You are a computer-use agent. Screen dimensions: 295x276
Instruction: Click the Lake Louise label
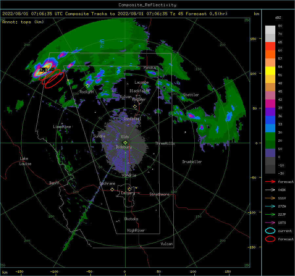[x=25, y=161]
